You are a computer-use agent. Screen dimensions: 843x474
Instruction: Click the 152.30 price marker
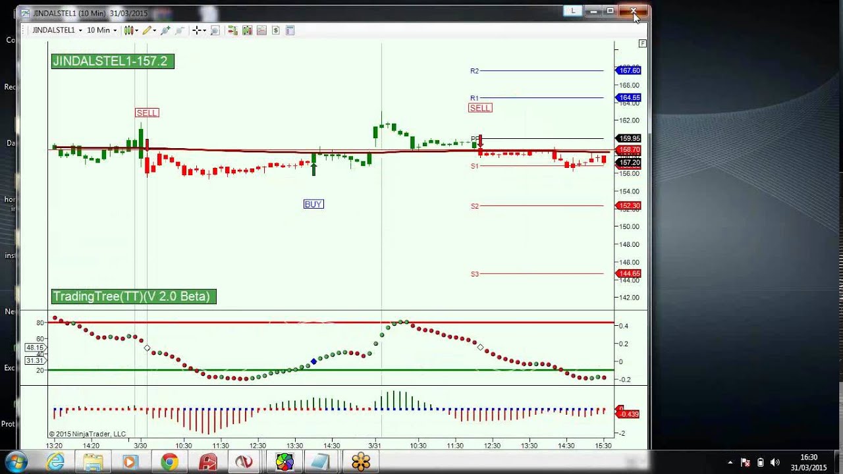coord(628,205)
